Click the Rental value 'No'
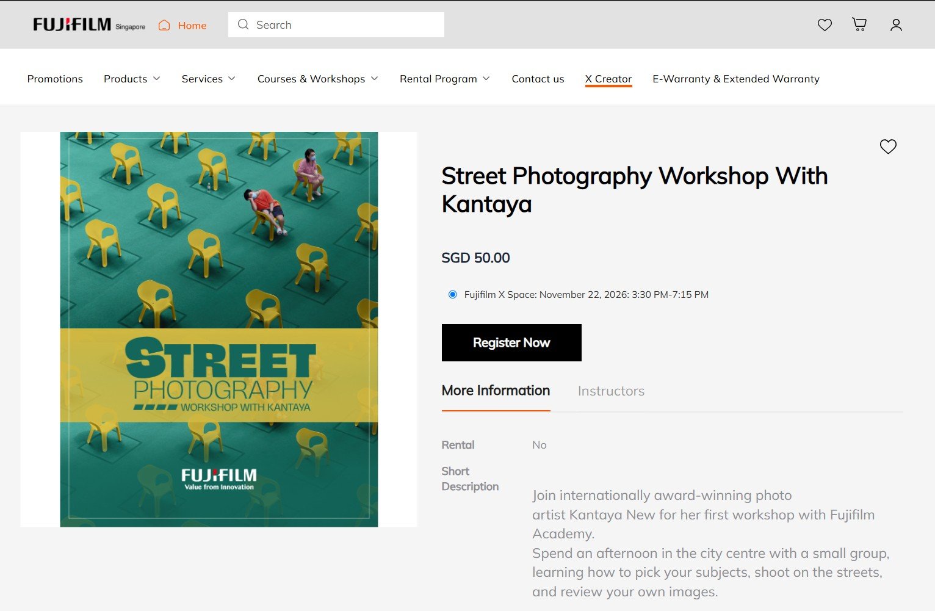Image resolution: width=935 pixels, height=611 pixels. [x=540, y=445]
